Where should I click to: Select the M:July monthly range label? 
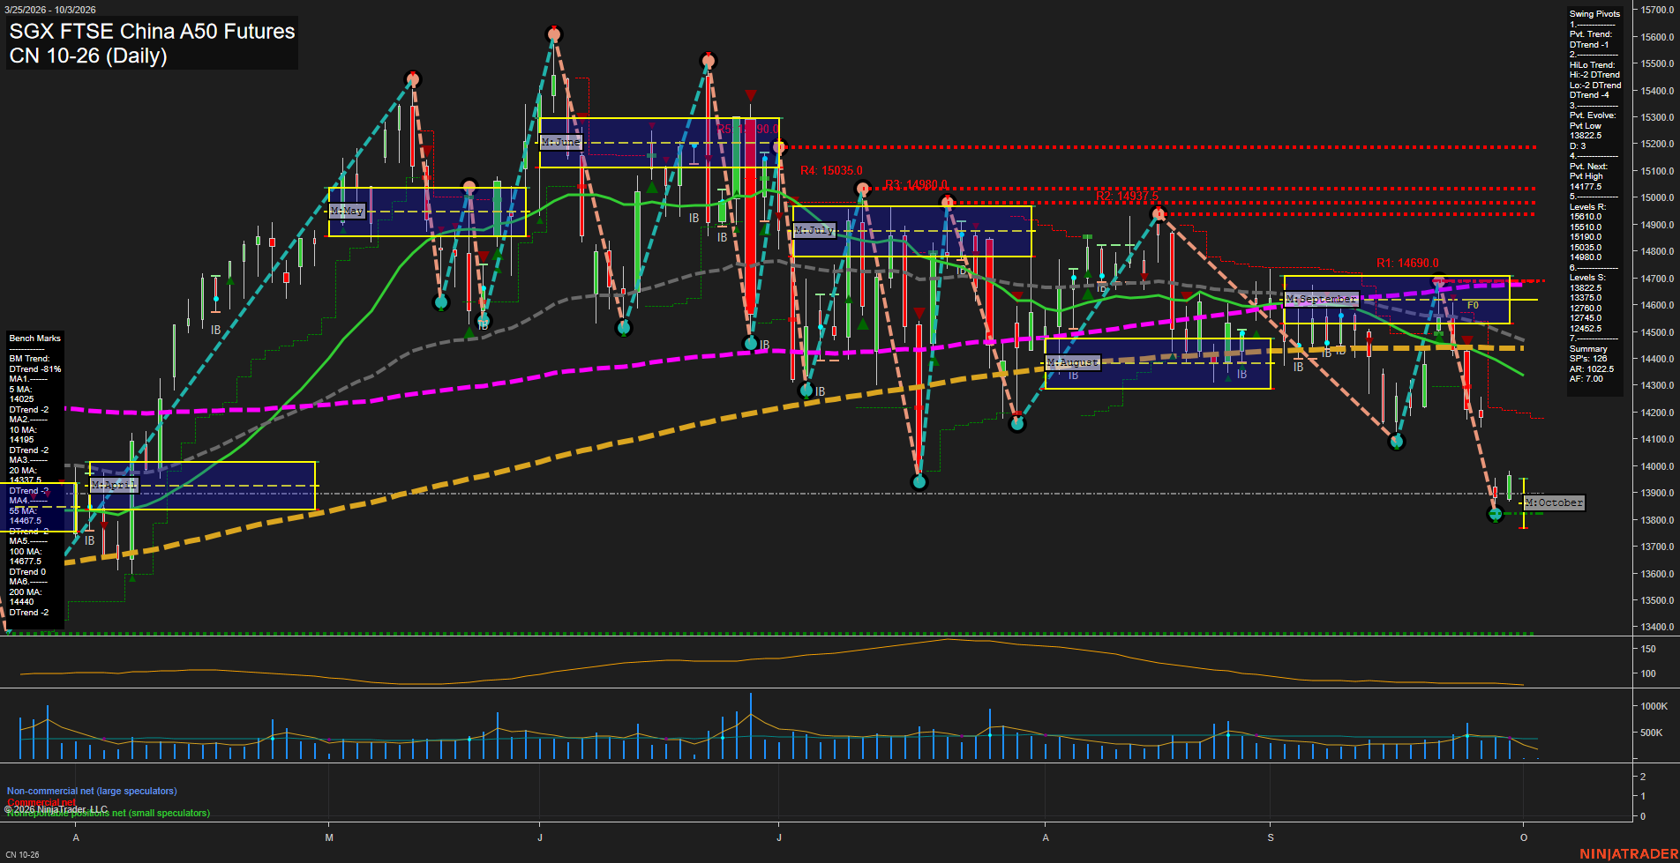click(x=814, y=229)
